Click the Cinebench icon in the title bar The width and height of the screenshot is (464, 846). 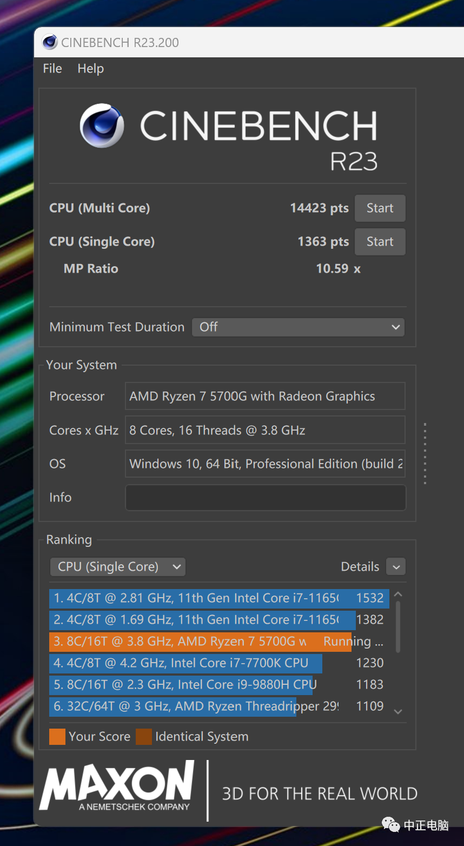[50, 42]
